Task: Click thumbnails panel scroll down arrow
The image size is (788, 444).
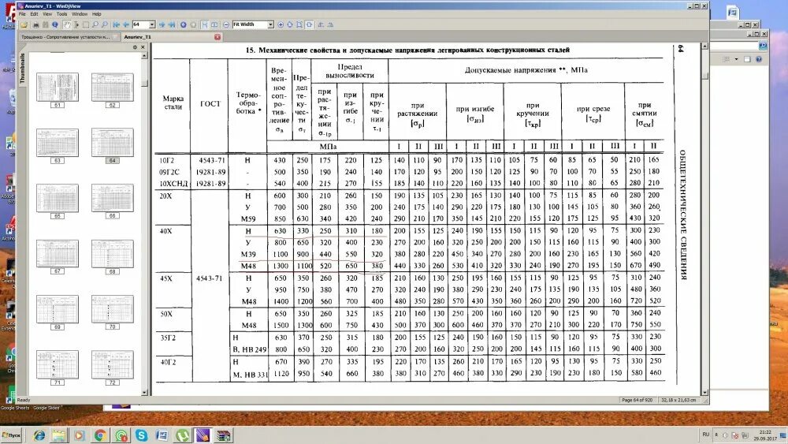Action: pos(145,392)
